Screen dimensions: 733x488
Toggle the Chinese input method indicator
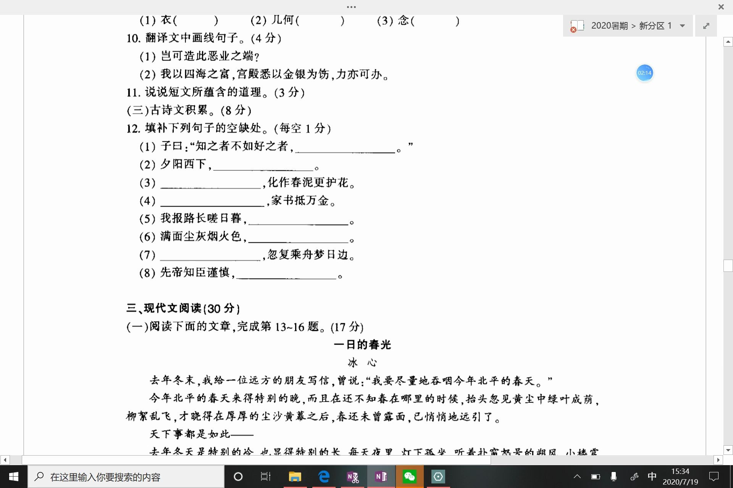pyautogui.click(x=652, y=477)
